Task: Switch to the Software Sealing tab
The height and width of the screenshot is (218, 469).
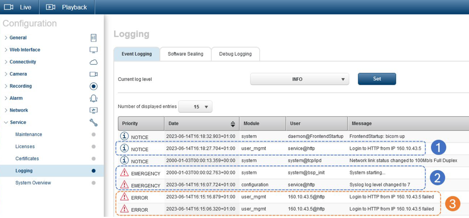Action: (185, 54)
